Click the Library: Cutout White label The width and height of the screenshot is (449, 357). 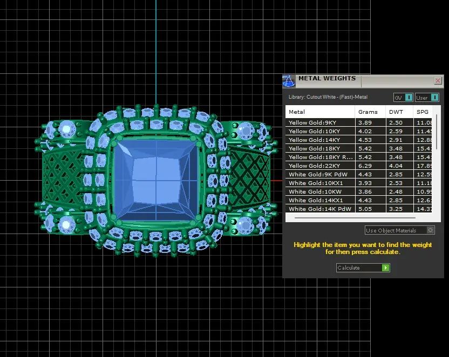[328, 97]
